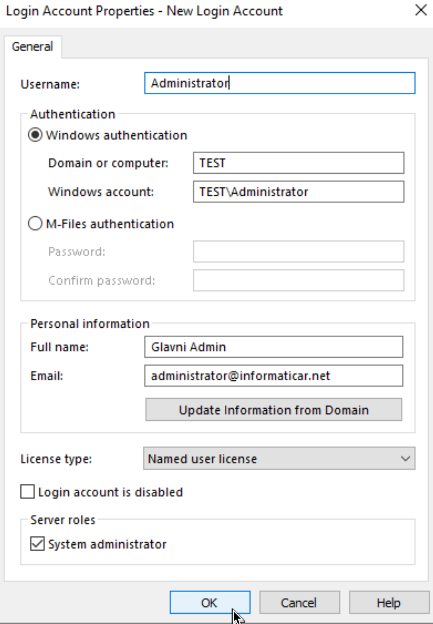Uncheck the System administrator role
Image resolution: width=433 pixels, height=624 pixels.
click(x=37, y=544)
